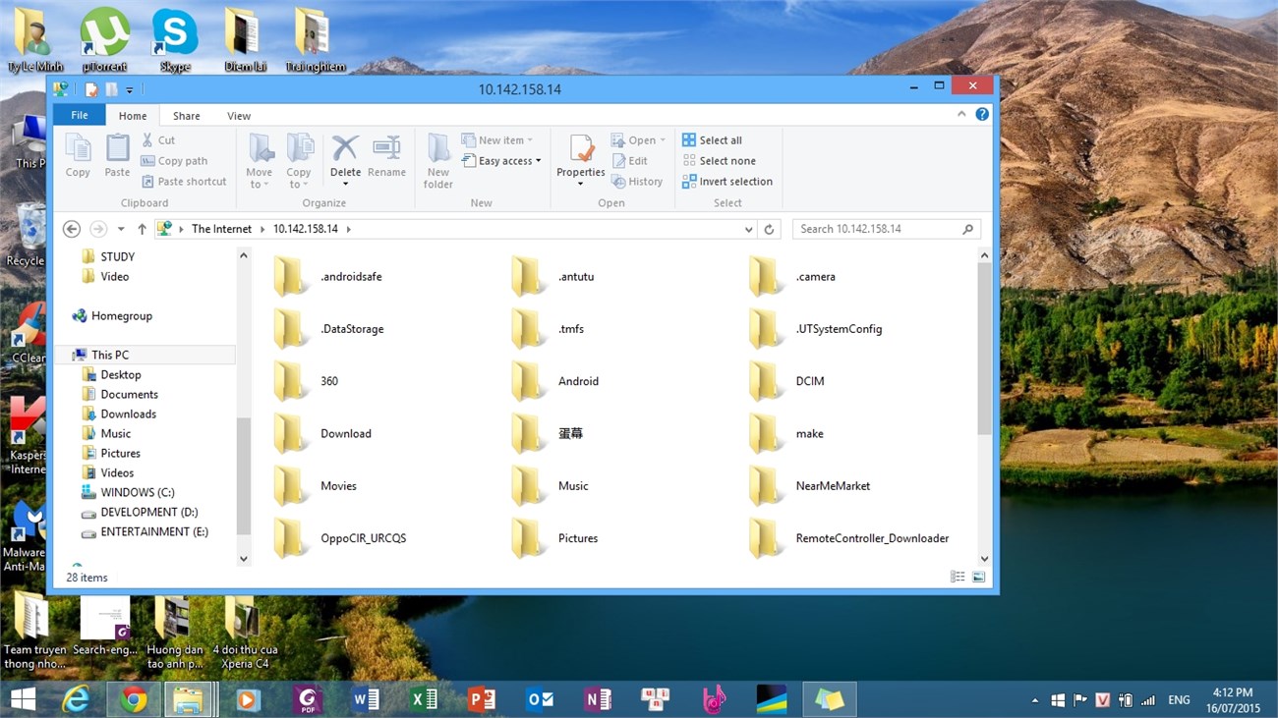Select the DCIM folder
Screen dimensions: 1278x718
[x=786, y=381]
